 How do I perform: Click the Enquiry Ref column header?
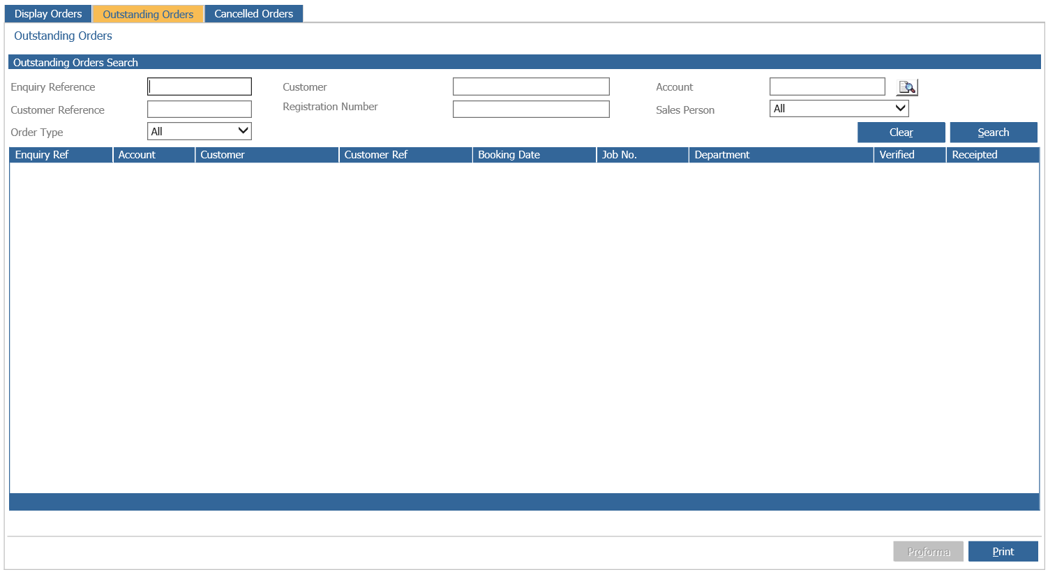[42, 154]
